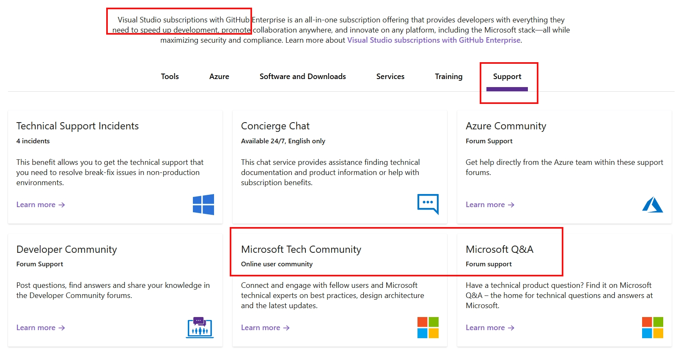This screenshot has height=350, width=681.
Task: Open the Software and Downloads tab
Action: [303, 77]
